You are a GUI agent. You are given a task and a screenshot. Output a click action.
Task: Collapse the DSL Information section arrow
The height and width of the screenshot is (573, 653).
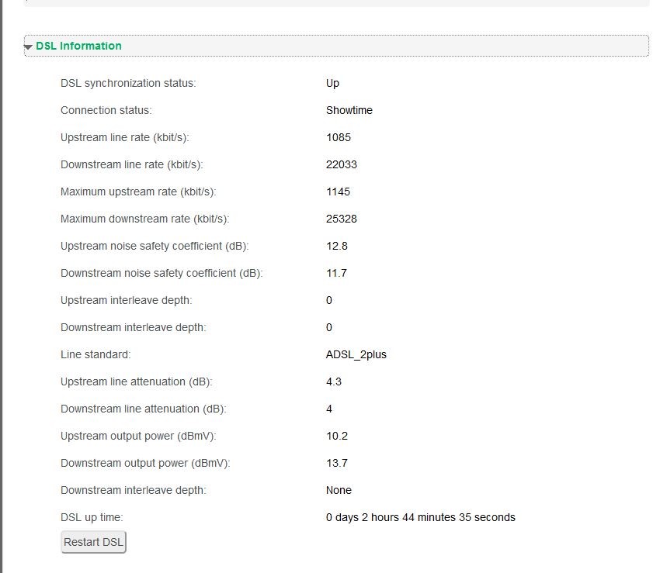[x=28, y=47]
